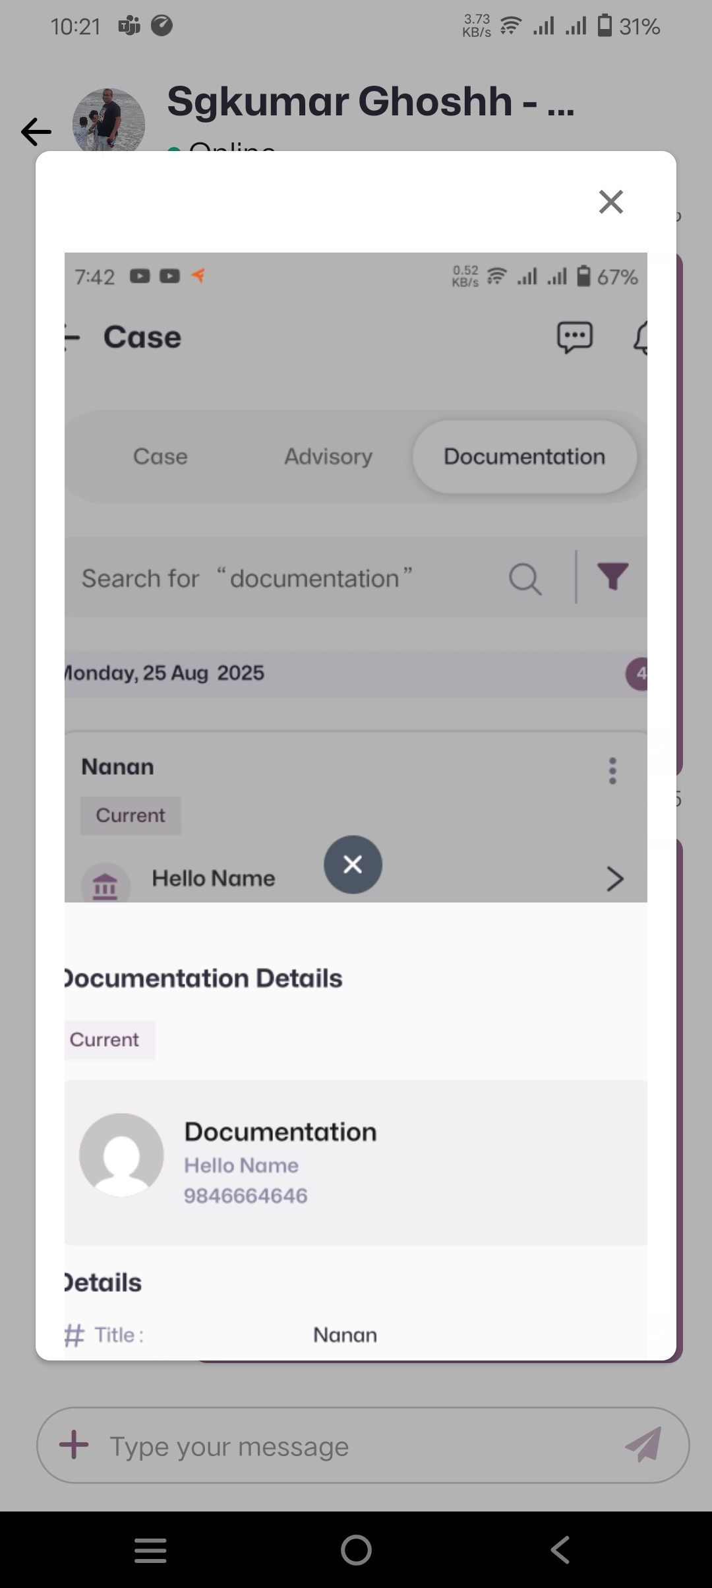The image size is (712, 1588).
Task: Open Nanan card three-dot menu
Action: pyautogui.click(x=612, y=770)
